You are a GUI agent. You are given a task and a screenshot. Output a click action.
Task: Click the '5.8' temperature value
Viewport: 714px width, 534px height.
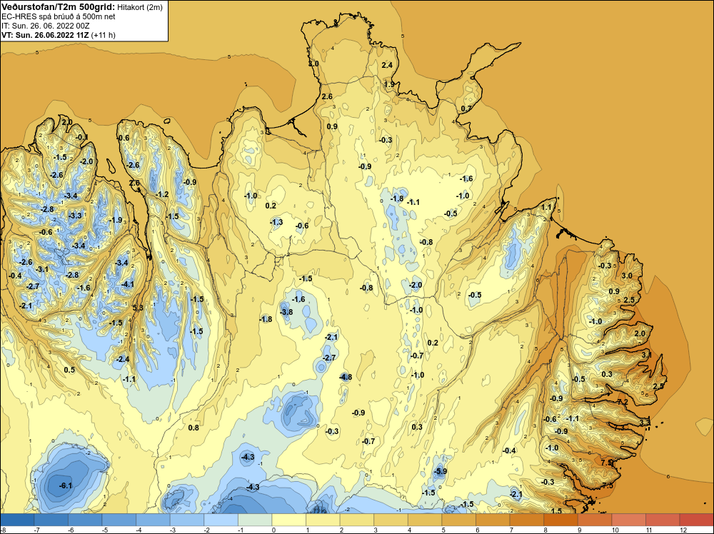(138, 308)
